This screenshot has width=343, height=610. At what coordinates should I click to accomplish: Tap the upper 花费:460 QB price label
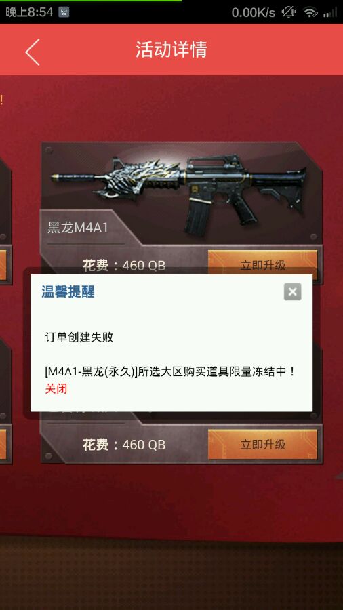pyautogui.click(x=123, y=266)
